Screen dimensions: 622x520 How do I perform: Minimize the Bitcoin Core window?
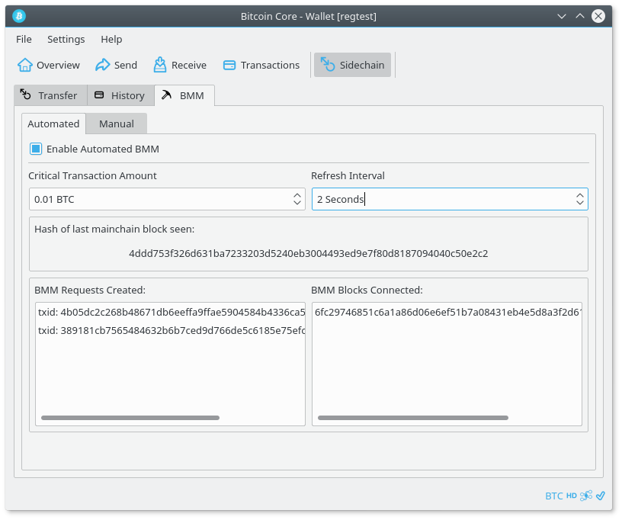(x=561, y=16)
